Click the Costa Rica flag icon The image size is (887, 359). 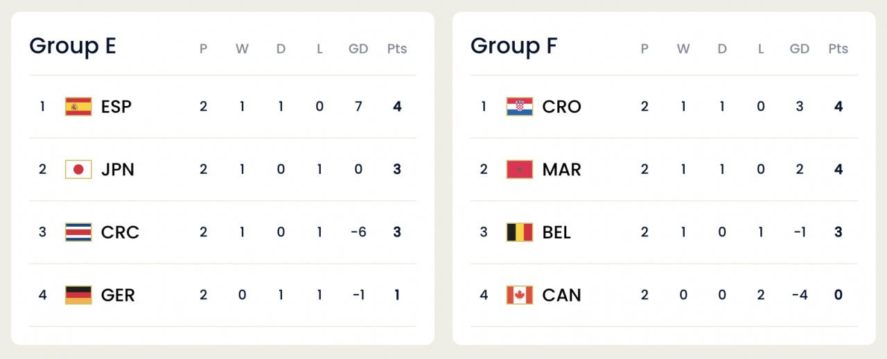[78, 232]
